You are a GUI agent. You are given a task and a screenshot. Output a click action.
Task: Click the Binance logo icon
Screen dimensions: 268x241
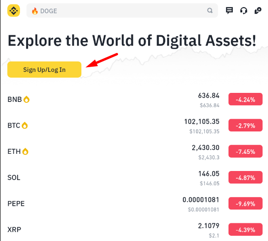13,10
